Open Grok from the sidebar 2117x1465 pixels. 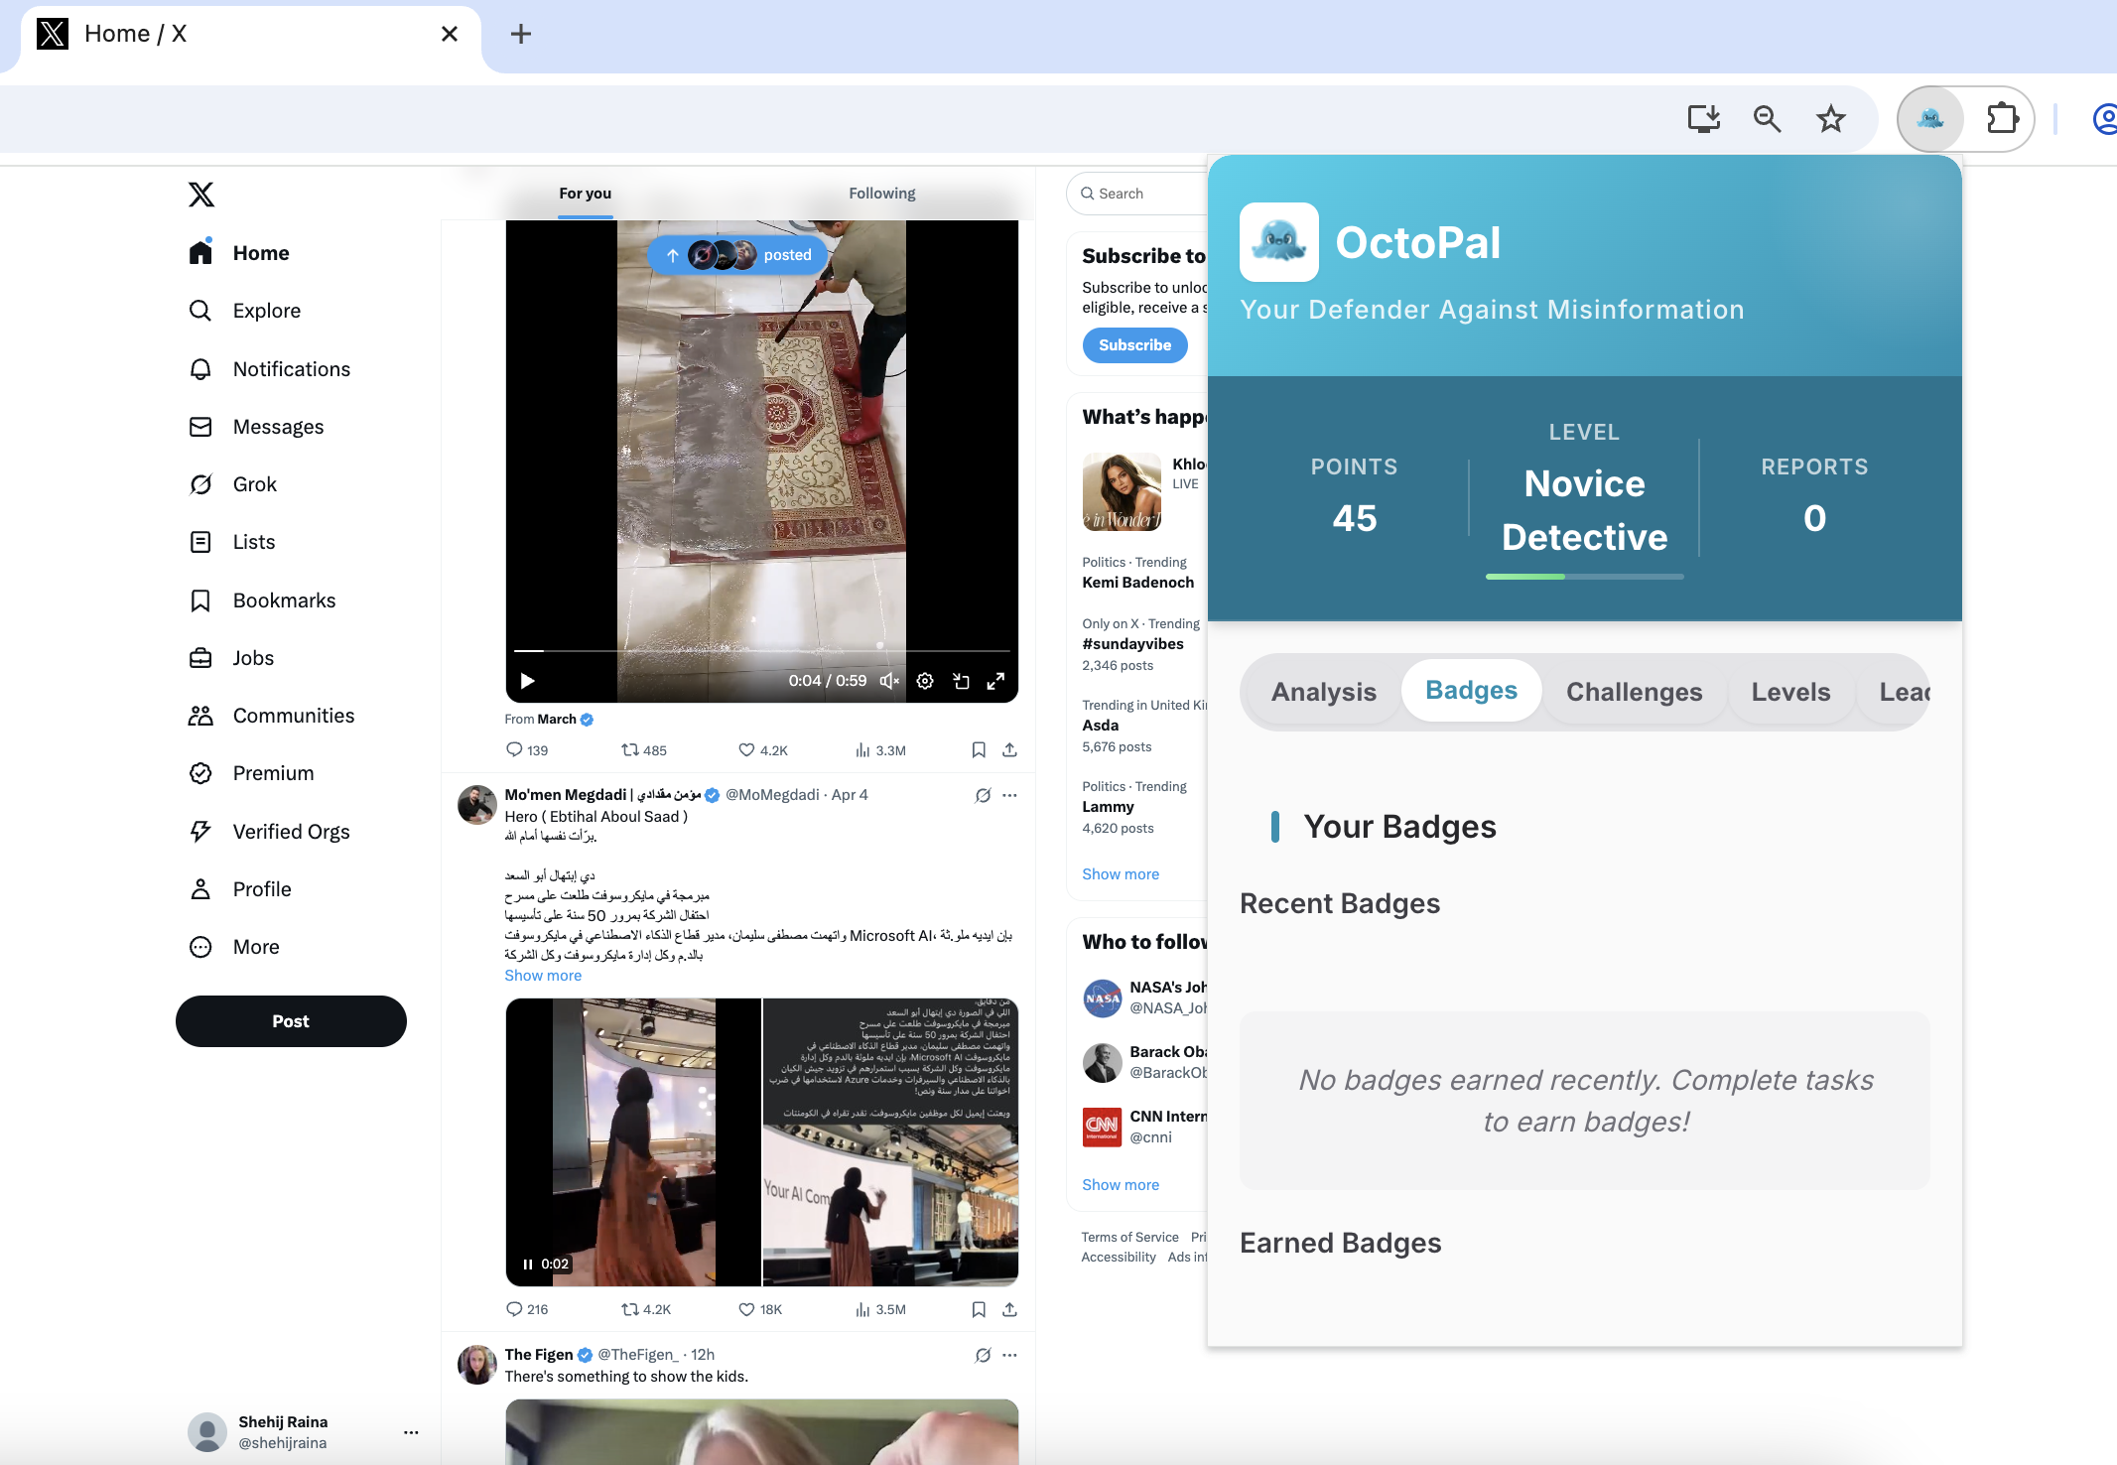click(254, 484)
